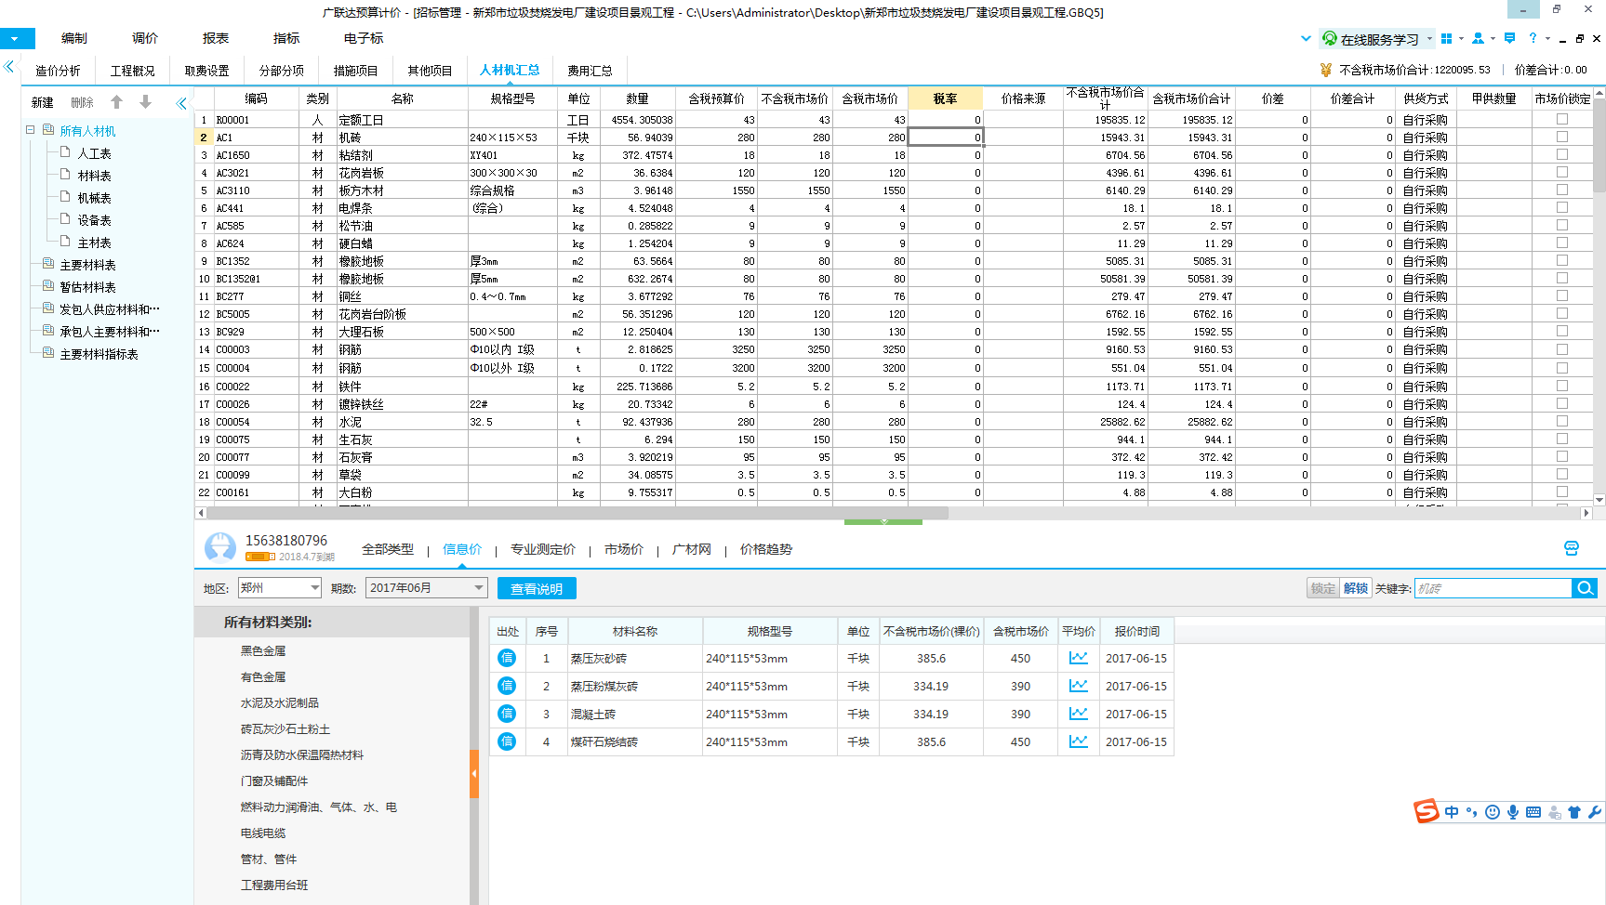Tick market price lock for 电焊条 row
This screenshot has width=1606, height=905.
1562,207
